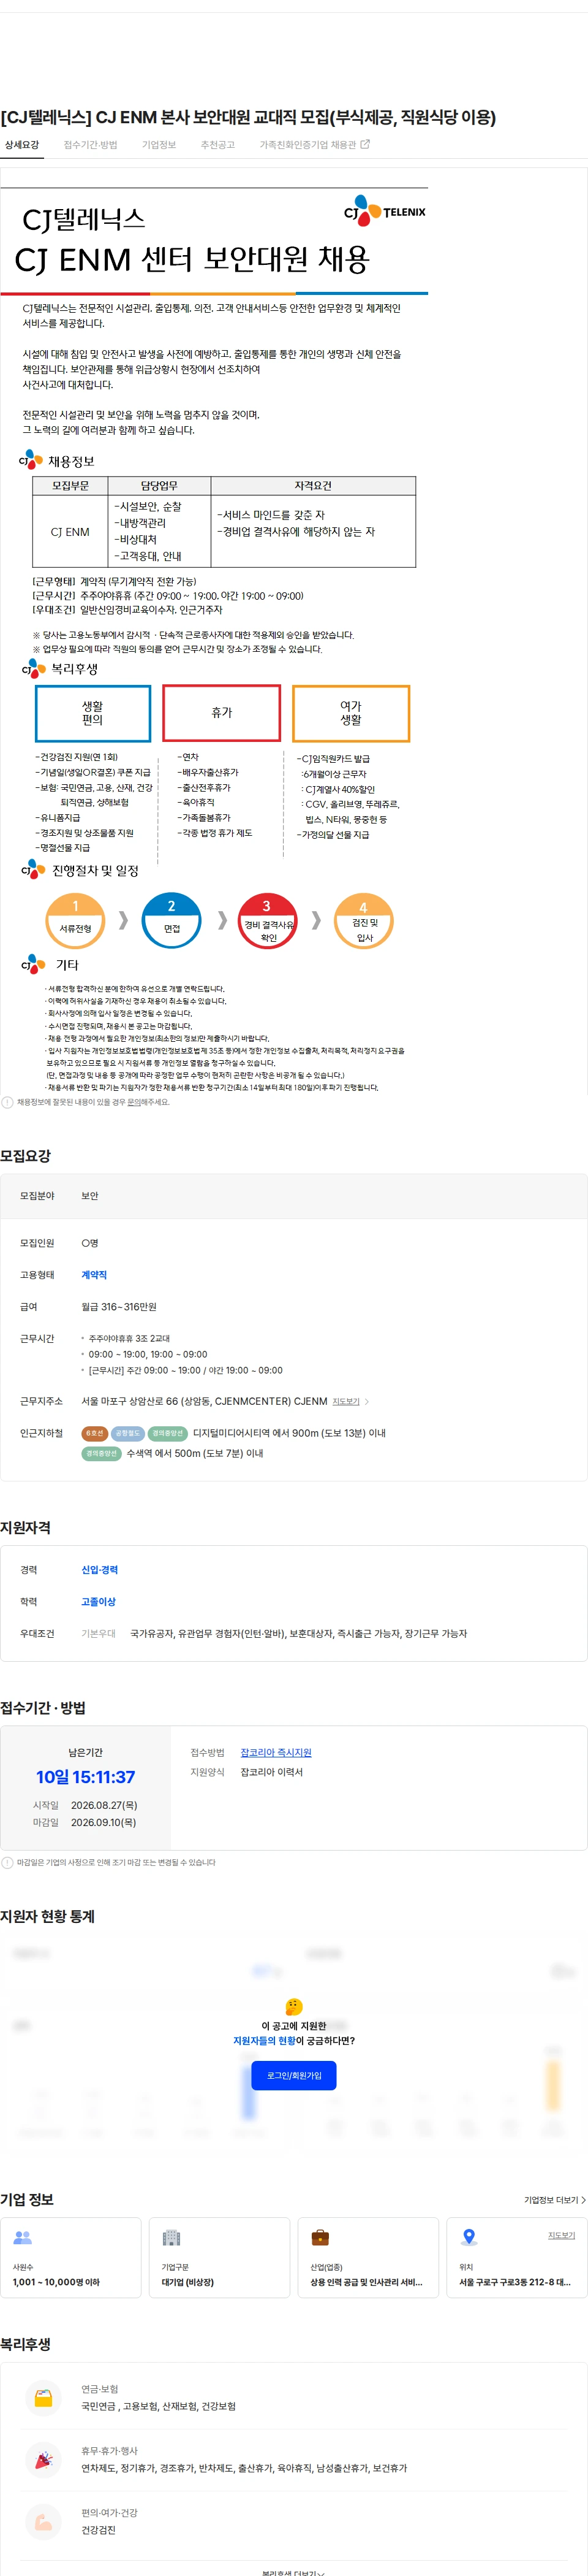Click the CJ logo next to 채용정보 heading

tap(31, 460)
